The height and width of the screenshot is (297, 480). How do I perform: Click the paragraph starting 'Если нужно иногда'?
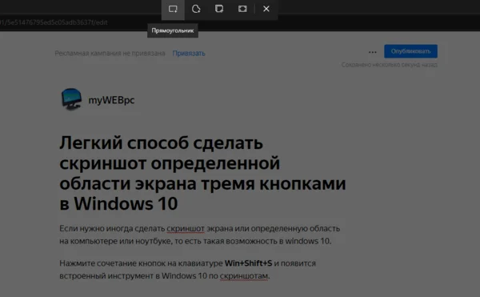pyautogui.click(x=199, y=235)
